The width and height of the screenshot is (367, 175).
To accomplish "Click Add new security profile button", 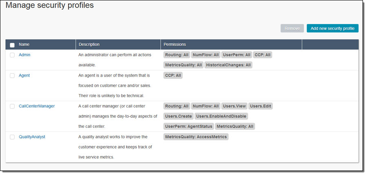I will point(332,28).
